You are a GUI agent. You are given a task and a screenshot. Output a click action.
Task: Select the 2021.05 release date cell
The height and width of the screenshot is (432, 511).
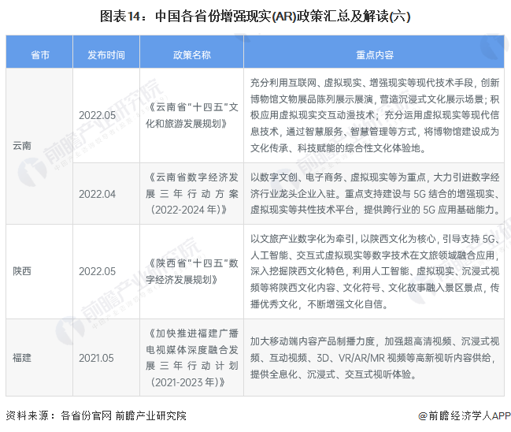click(98, 357)
